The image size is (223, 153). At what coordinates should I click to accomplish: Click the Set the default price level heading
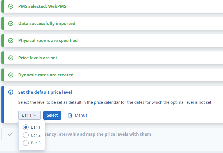(x=45, y=92)
